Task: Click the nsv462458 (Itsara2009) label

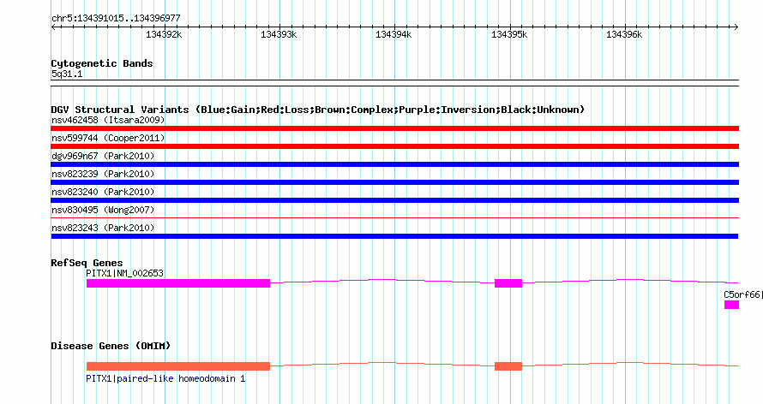Action: (x=108, y=120)
